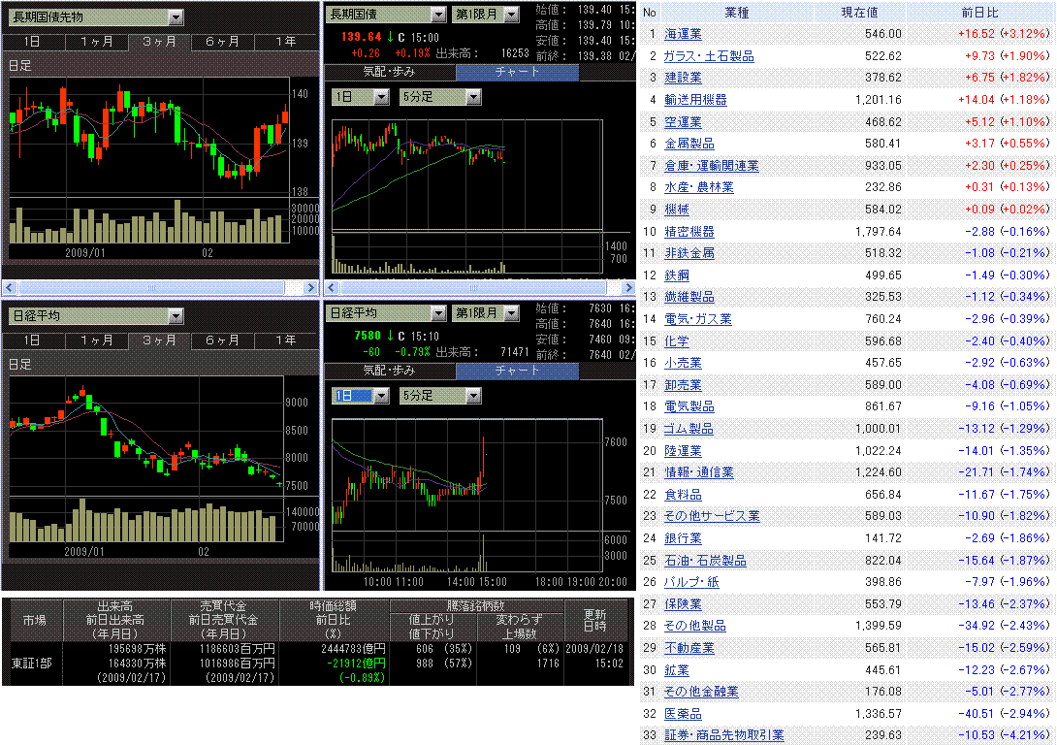Click left scroll arrow under 長期国債先物 chart
The image size is (1057, 745).
[10, 288]
